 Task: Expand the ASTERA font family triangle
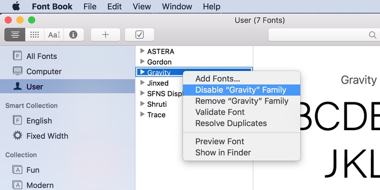pyautogui.click(x=142, y=51)
